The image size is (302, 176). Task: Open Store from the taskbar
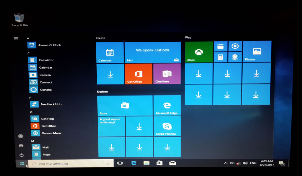159,163
